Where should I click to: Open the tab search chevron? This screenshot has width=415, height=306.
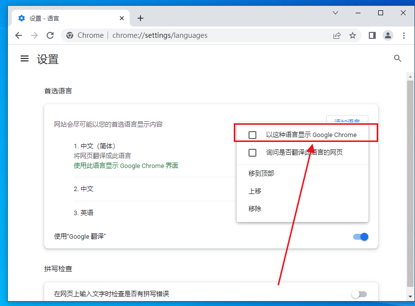335,13
